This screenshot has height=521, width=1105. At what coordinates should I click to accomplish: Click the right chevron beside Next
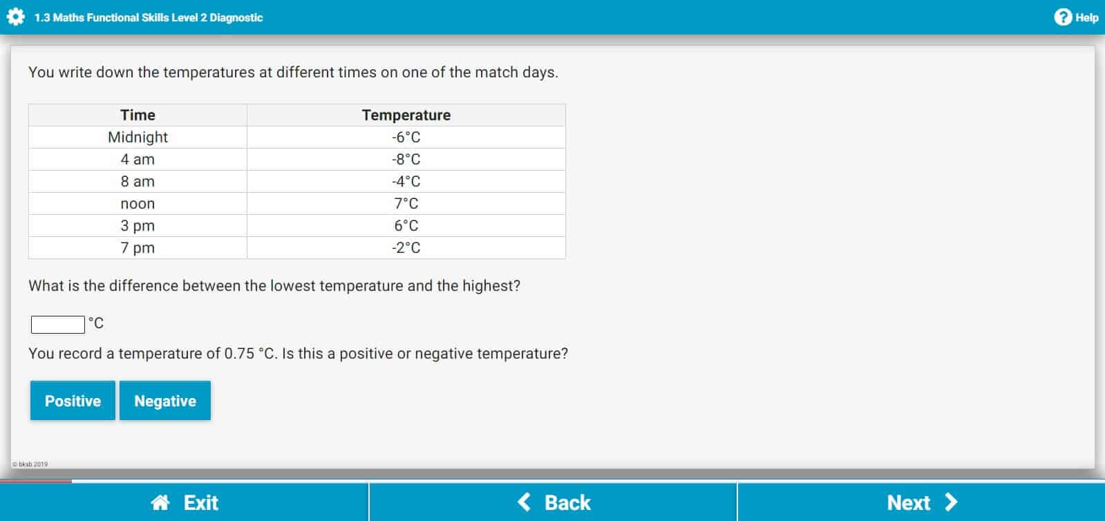coord(951,502)
